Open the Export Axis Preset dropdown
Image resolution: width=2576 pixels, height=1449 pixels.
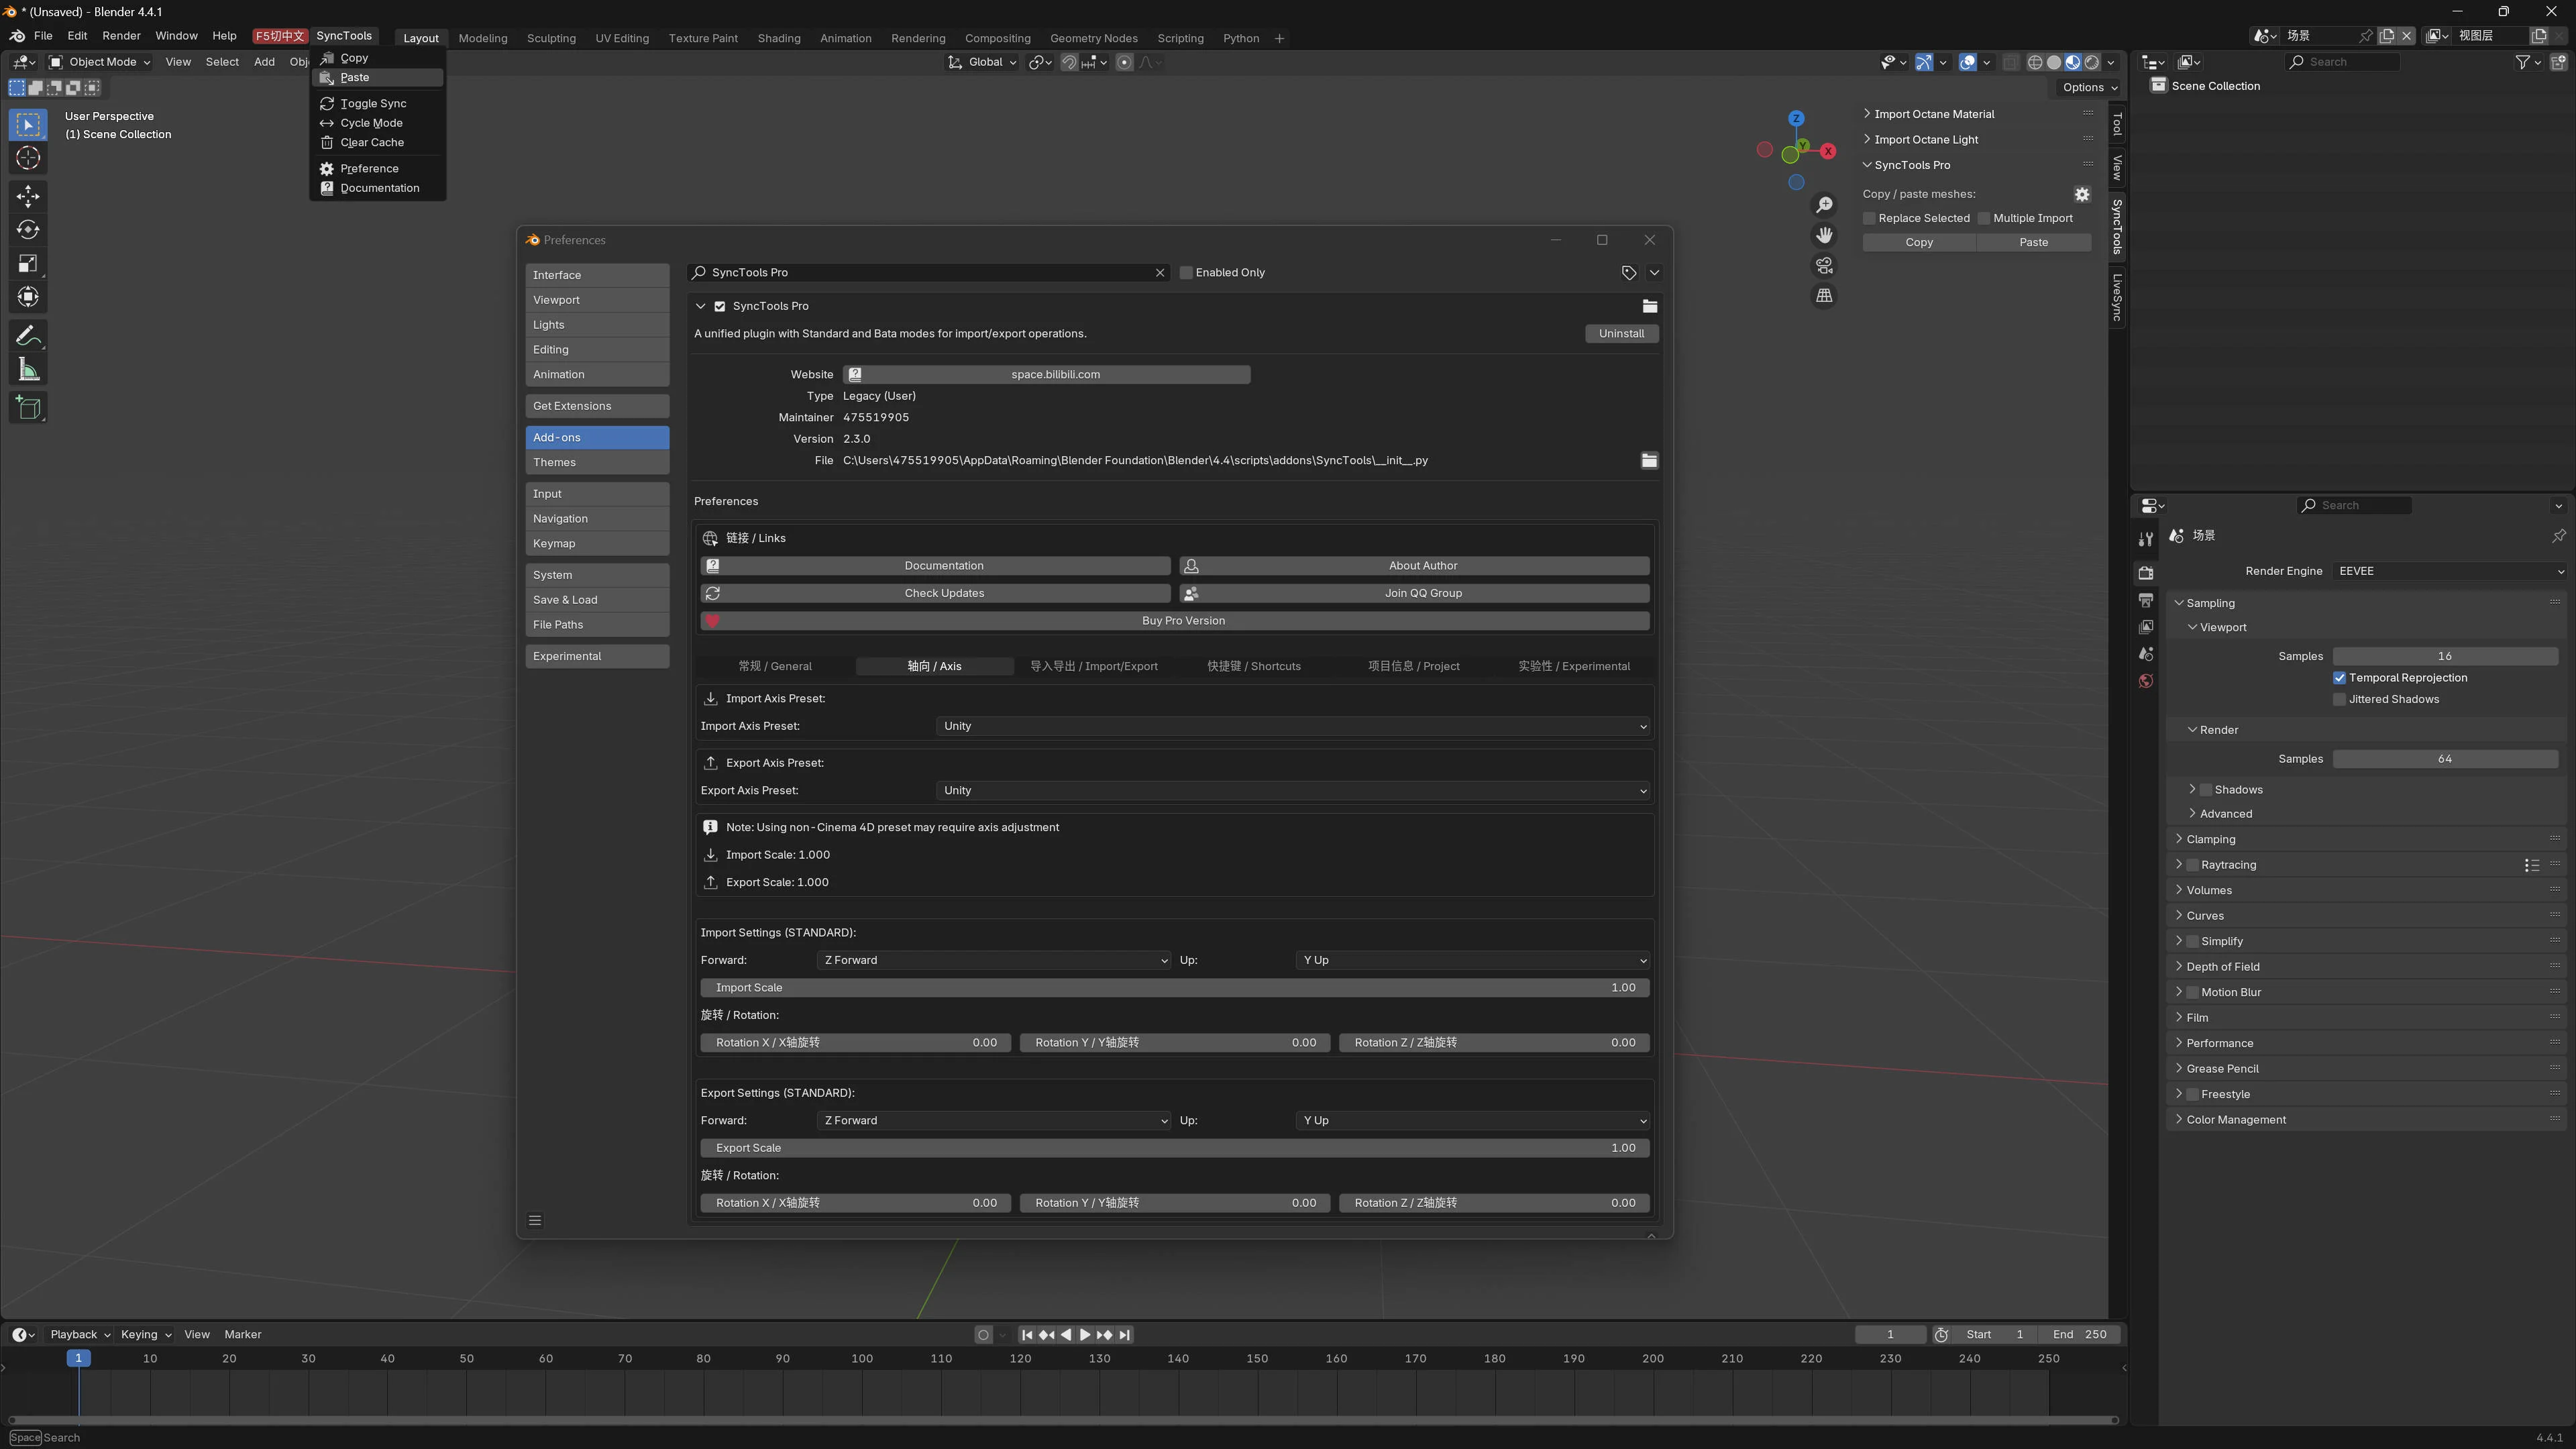(x=1292, y=790)
